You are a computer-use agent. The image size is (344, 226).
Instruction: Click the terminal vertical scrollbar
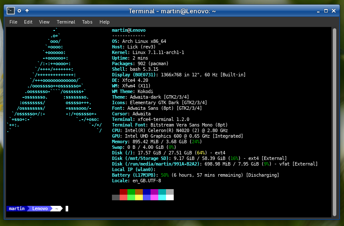[x=334, y=122]
